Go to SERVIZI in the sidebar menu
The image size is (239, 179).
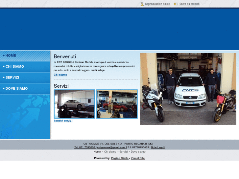[x=12, y=78]
